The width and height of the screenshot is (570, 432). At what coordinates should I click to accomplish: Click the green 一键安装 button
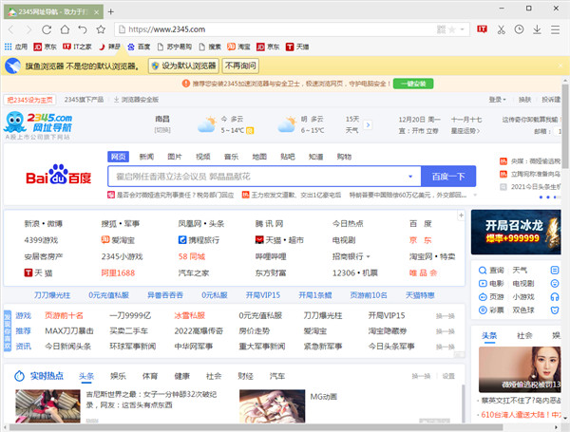[413, 84]
